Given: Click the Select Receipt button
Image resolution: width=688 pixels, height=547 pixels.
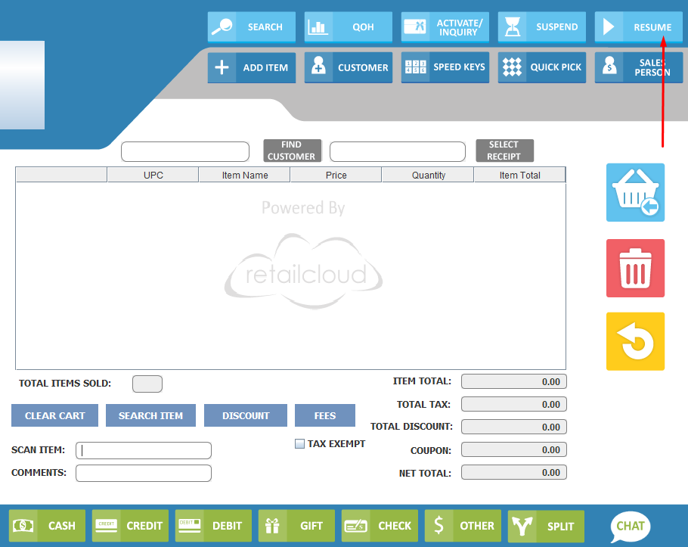Looking at the screenshot, I should click(504, 151).
